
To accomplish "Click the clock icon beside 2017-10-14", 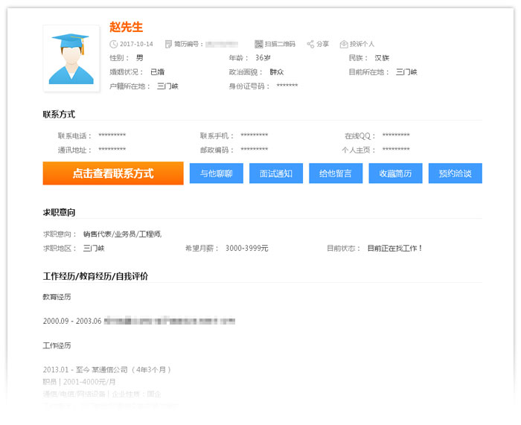I will tap(114, 44).
